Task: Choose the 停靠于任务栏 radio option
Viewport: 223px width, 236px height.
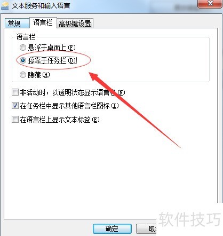Action: [x=23, y=60]
